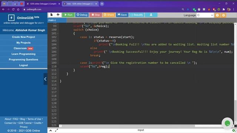The height and width of the screenshot is (133, 237).
Task: Click the browser home icon
Action: tap(18, 9)
